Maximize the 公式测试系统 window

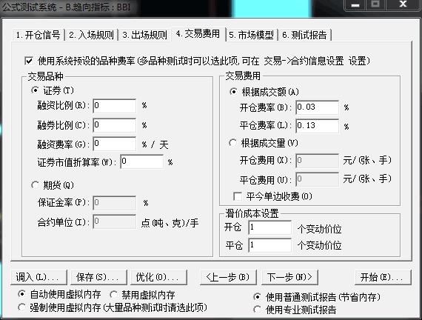tap(375, 5)
